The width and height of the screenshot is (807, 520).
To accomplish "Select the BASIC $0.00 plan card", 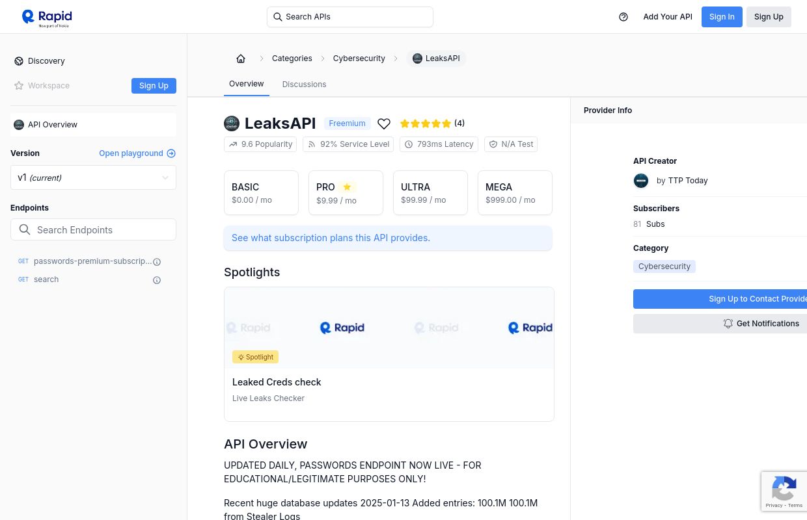I will tap(261, 193).
